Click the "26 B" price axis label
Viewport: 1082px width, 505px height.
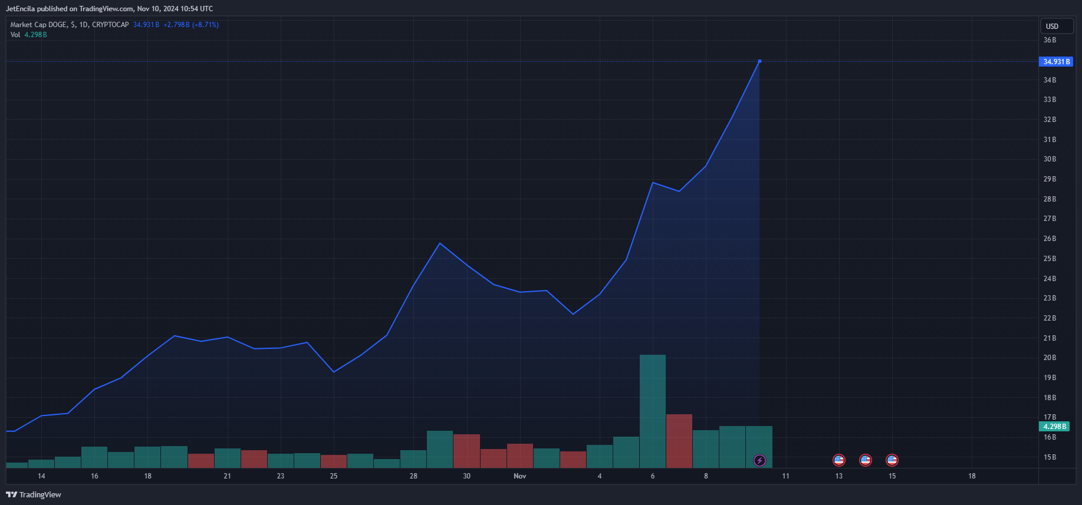[x=1050, y=239]
